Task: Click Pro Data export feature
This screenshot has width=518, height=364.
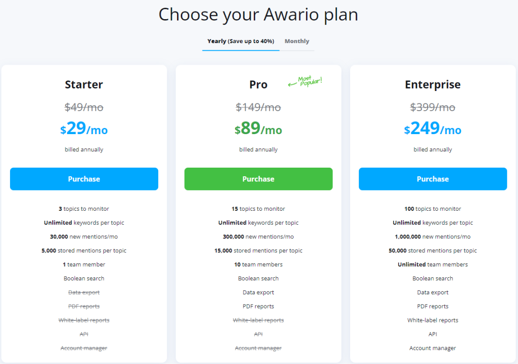Action: pos(259,292)
